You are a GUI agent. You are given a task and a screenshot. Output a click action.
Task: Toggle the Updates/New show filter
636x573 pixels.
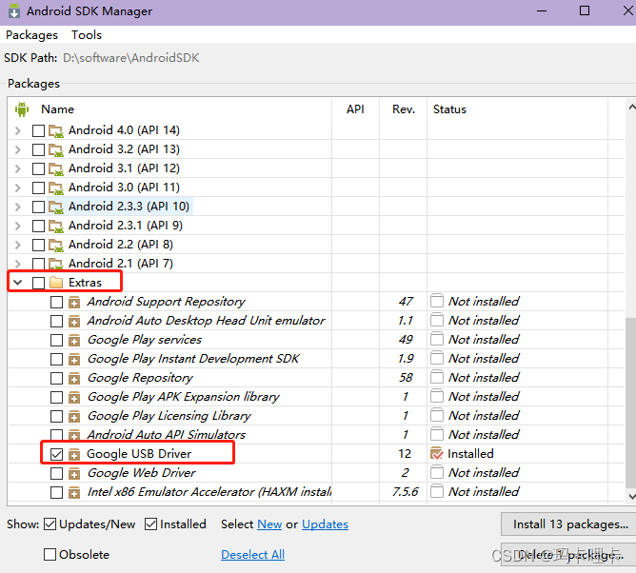tap(50, 524)
